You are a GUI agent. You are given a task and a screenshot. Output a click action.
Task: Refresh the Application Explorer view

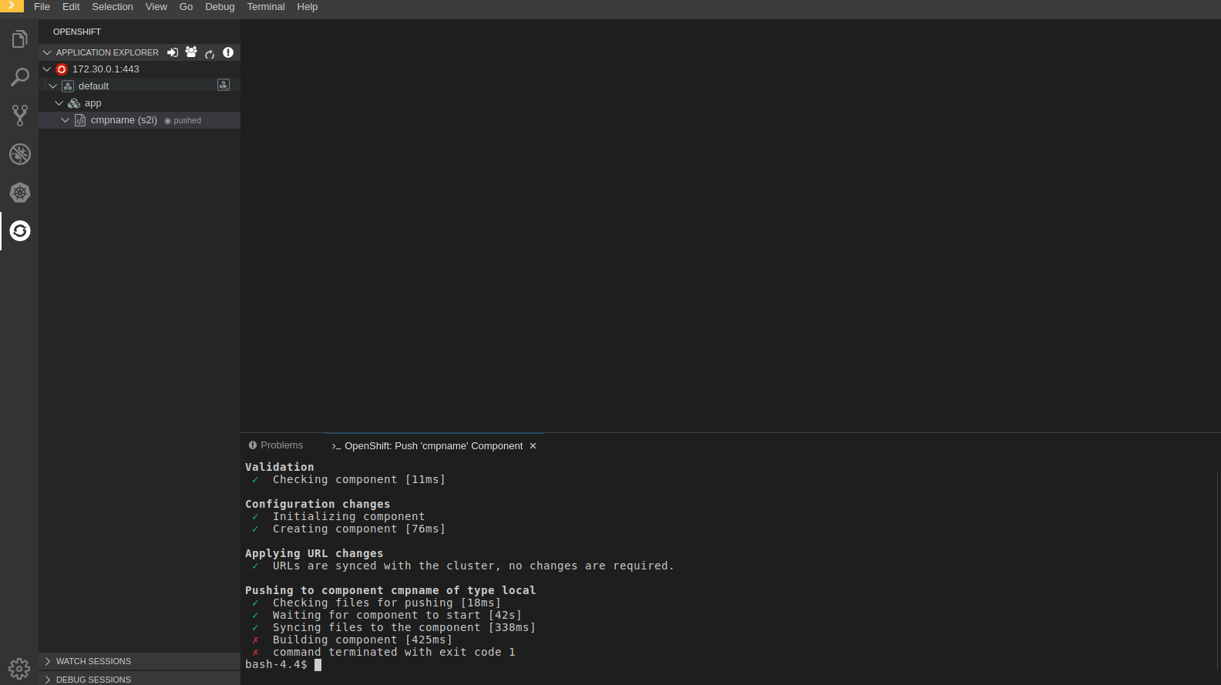click(x=210, y=53)
